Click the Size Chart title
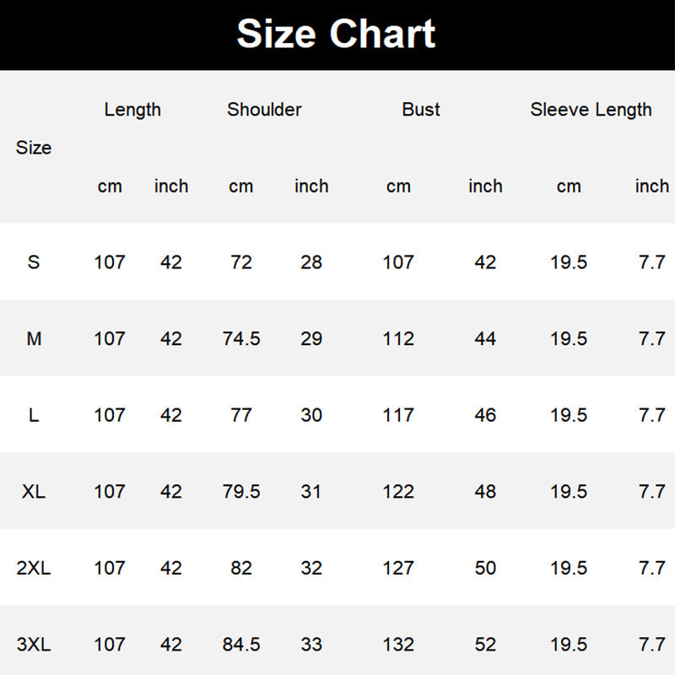 pyautogui.click(x=336, y=35)
